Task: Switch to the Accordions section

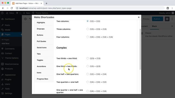Action: 44,66
